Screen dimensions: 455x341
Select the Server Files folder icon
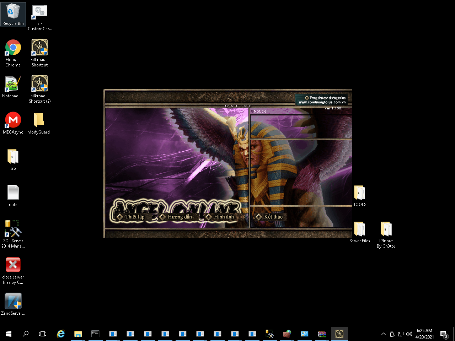(x=360, y=232)
